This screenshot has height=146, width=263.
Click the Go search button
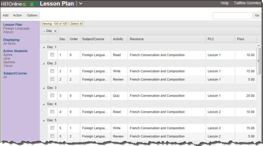(257, 16)
